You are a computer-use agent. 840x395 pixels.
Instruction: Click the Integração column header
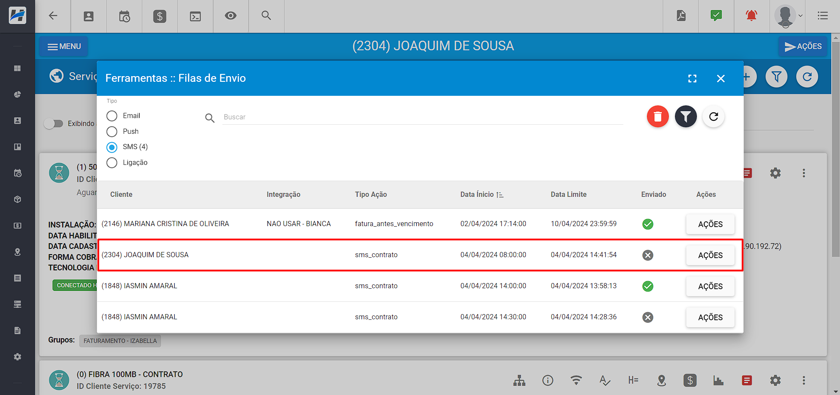click(283, 195)
